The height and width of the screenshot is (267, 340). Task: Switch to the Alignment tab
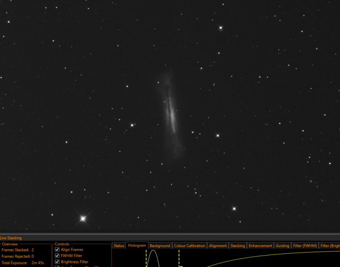(218, 245)
